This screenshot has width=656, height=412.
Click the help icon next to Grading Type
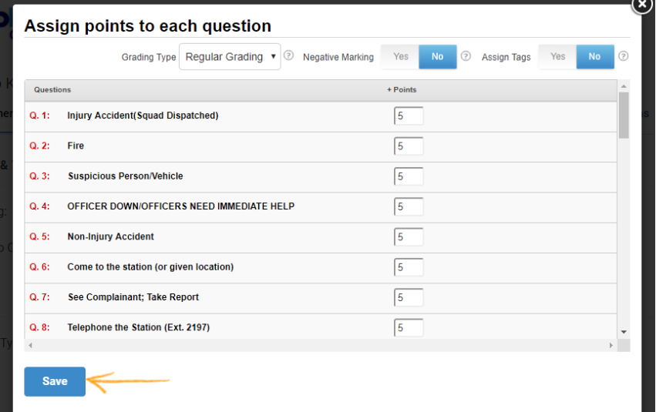pyautogui.click(x=289, y=55)
